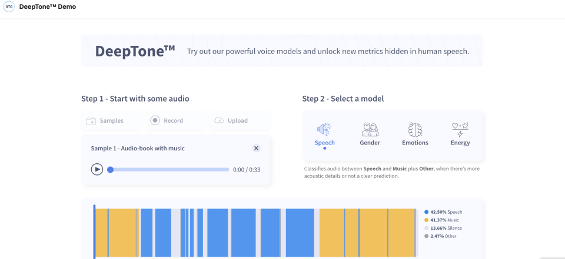Screen dimensions: 565x259
Task: Click the audio progress slider handle
Action: pos(110,169)
